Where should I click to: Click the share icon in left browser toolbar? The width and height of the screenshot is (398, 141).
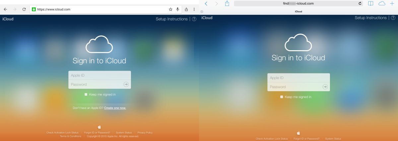(186, 9)
